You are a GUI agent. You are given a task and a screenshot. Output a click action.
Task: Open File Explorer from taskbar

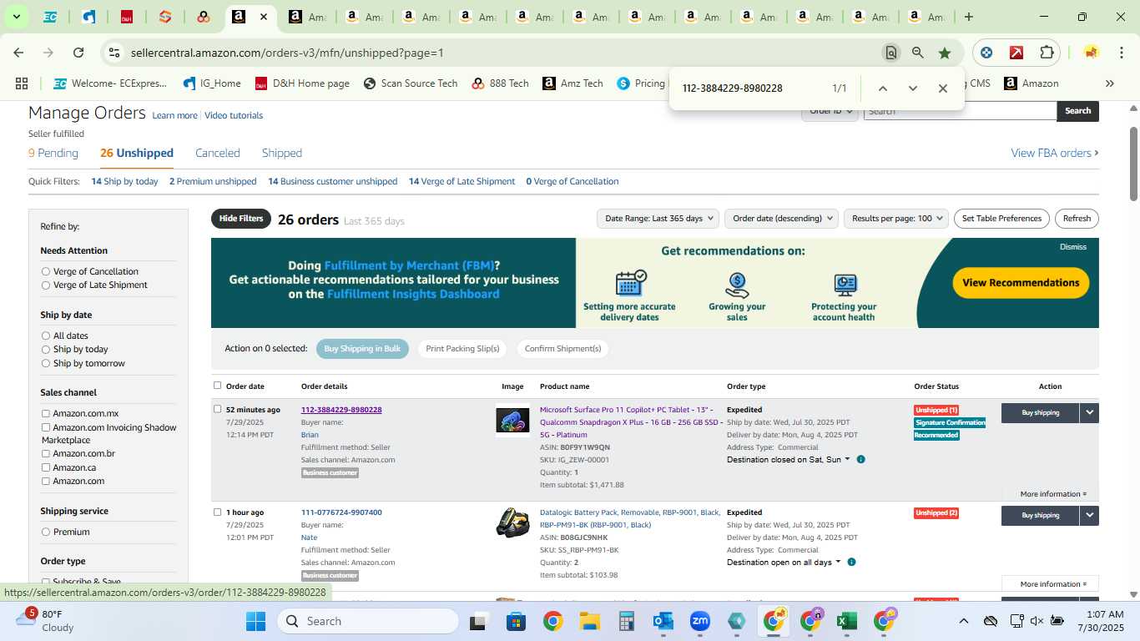(x=590, y=621)
